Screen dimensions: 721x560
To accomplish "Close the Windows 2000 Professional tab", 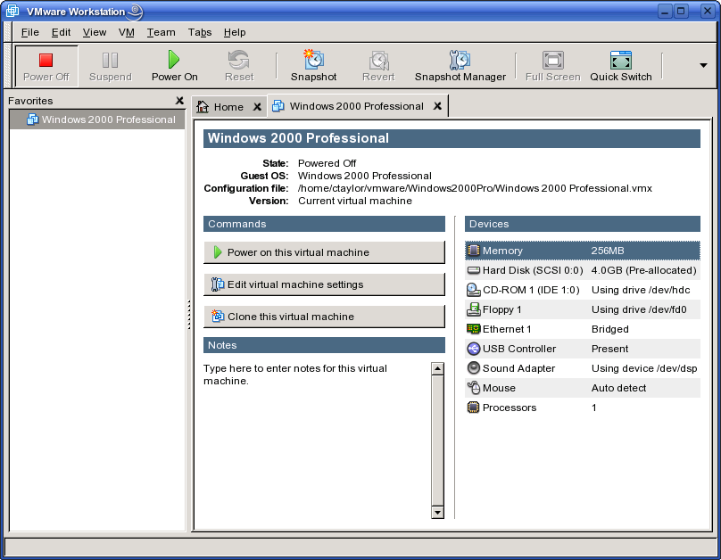I will click(437, 106).
